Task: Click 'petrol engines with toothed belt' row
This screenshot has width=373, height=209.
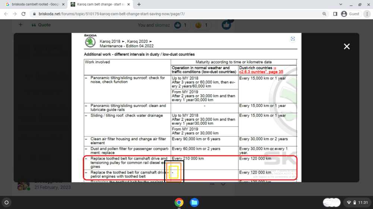Action: coord(118,177)
